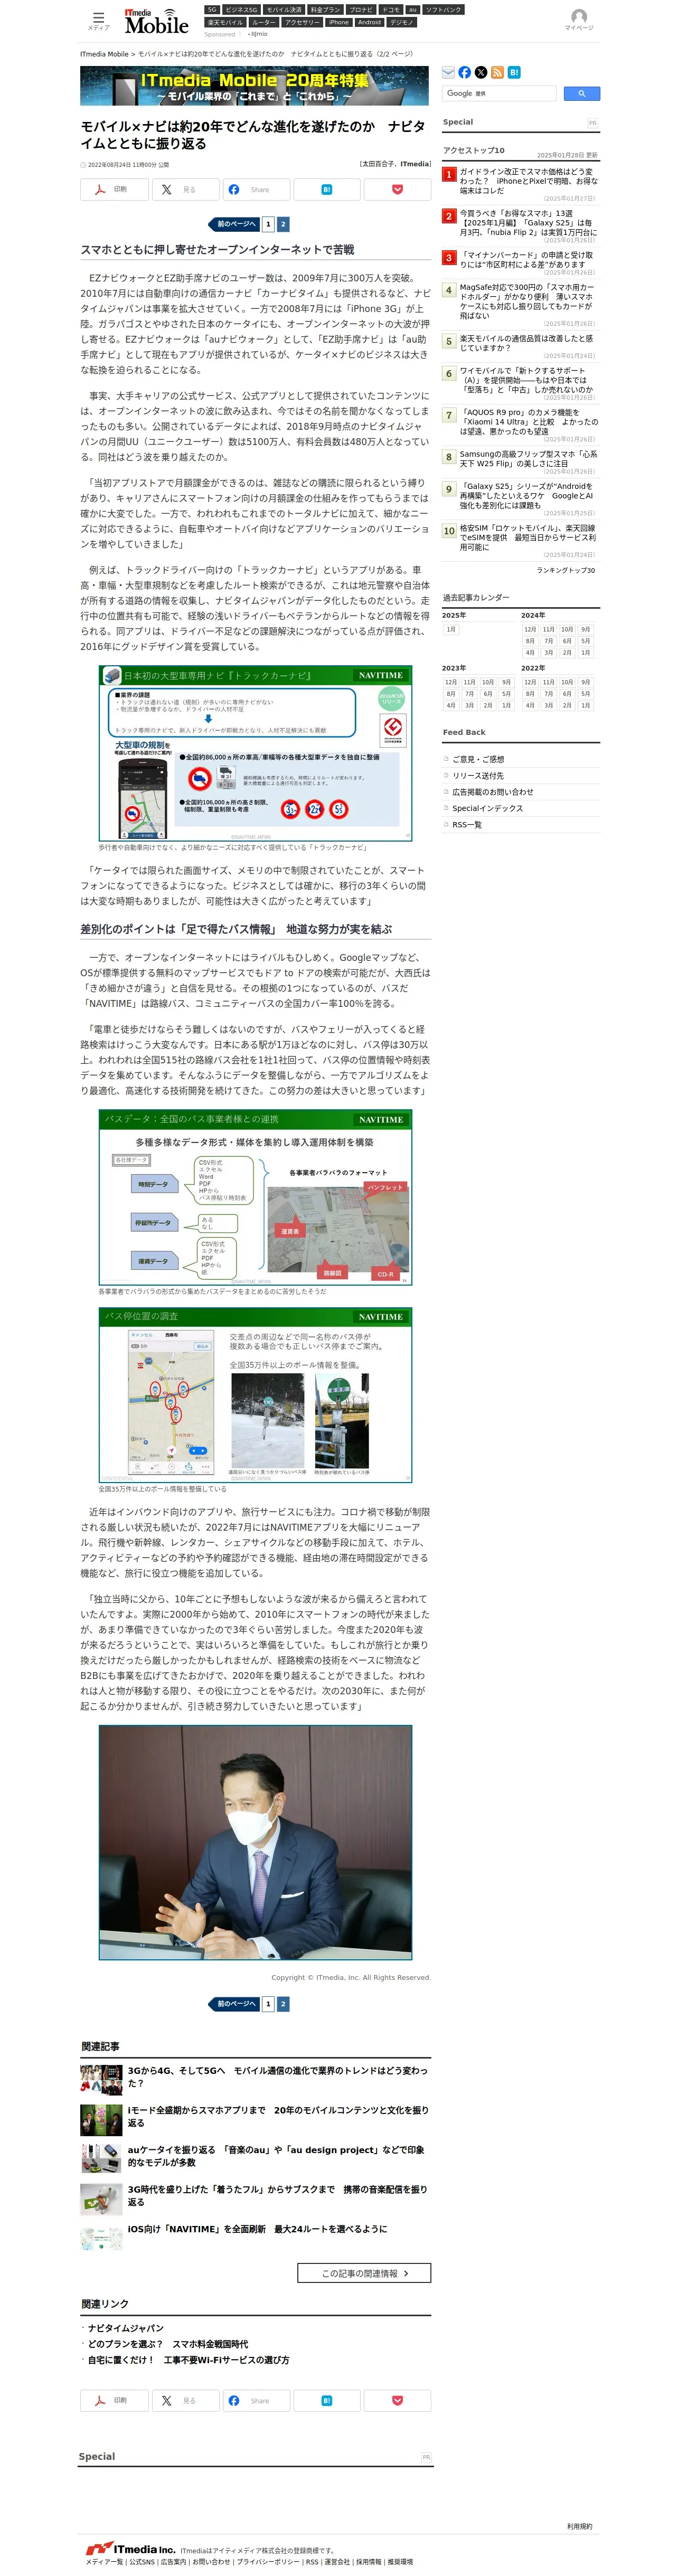Open iPhone category tag
This screenshot has height=2576, width=678.
[x=338, y=22]
